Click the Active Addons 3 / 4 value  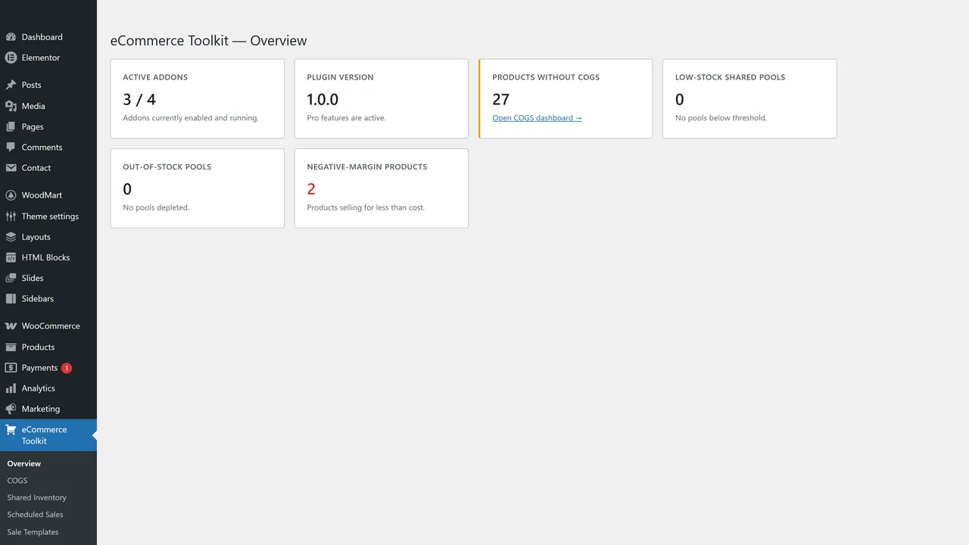(x=139, y=99)
